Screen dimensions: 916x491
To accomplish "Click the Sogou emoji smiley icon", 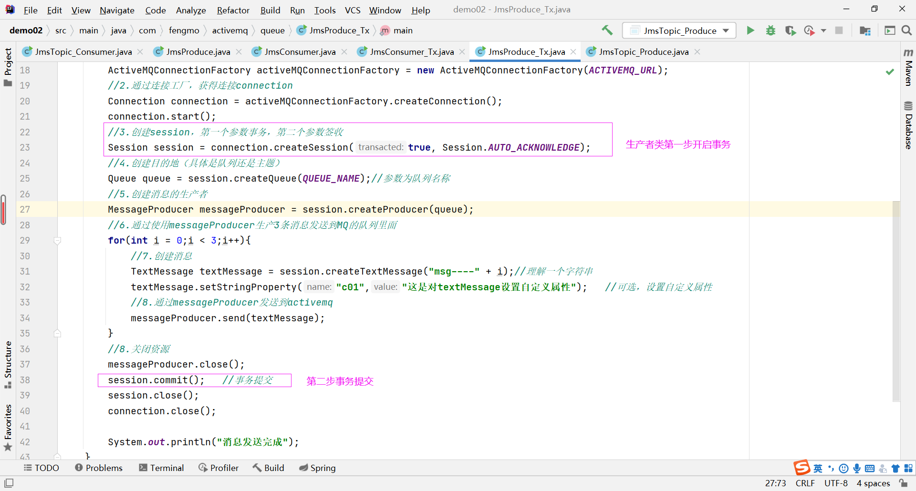I will coord(843,468).
